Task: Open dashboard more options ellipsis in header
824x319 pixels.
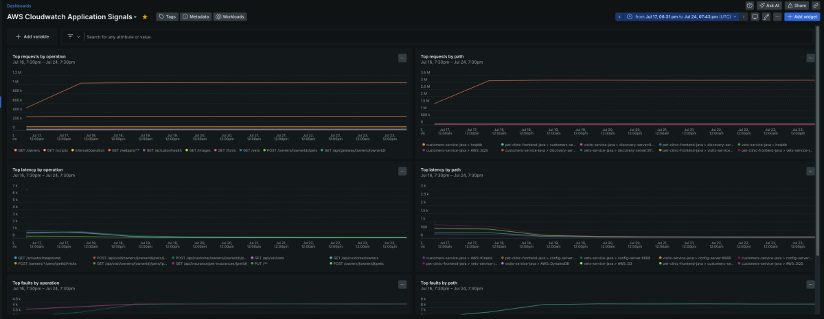Action: [777, 16]
